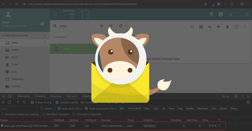
Task: Open Network panel settings gear
Action: [248, 102]
